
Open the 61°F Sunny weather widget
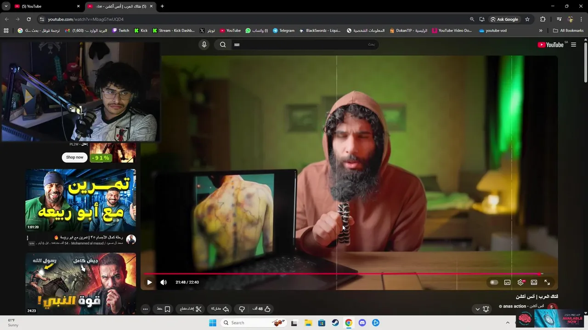point(13,323)
